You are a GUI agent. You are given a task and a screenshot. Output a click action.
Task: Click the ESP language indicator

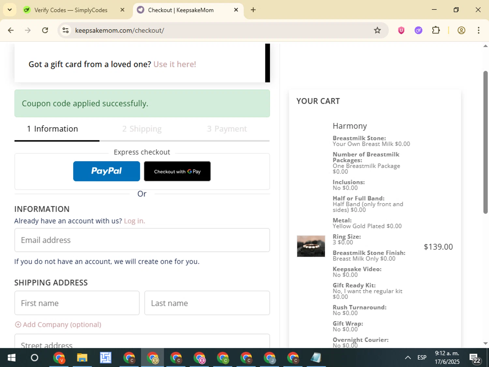(422, 358)
